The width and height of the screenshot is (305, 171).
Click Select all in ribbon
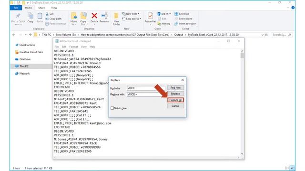pos(182,14)
